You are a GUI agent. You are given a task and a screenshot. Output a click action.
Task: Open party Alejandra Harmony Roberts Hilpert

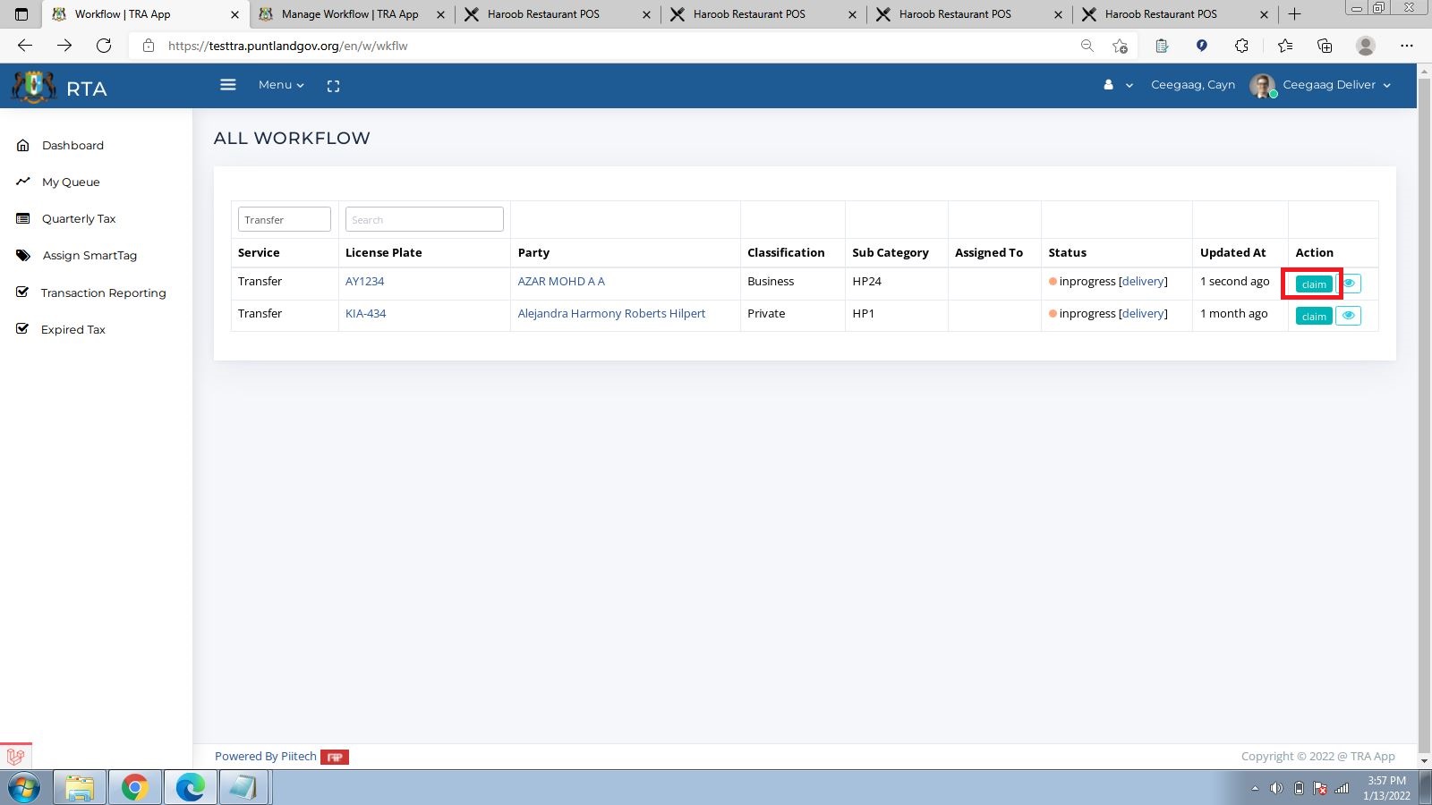(x=611, y=314)
